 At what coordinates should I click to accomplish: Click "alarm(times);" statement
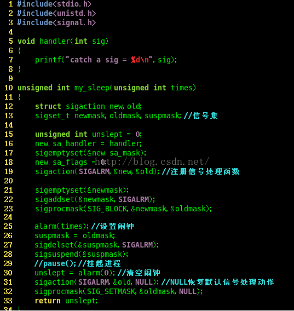[x=62, y=226]
